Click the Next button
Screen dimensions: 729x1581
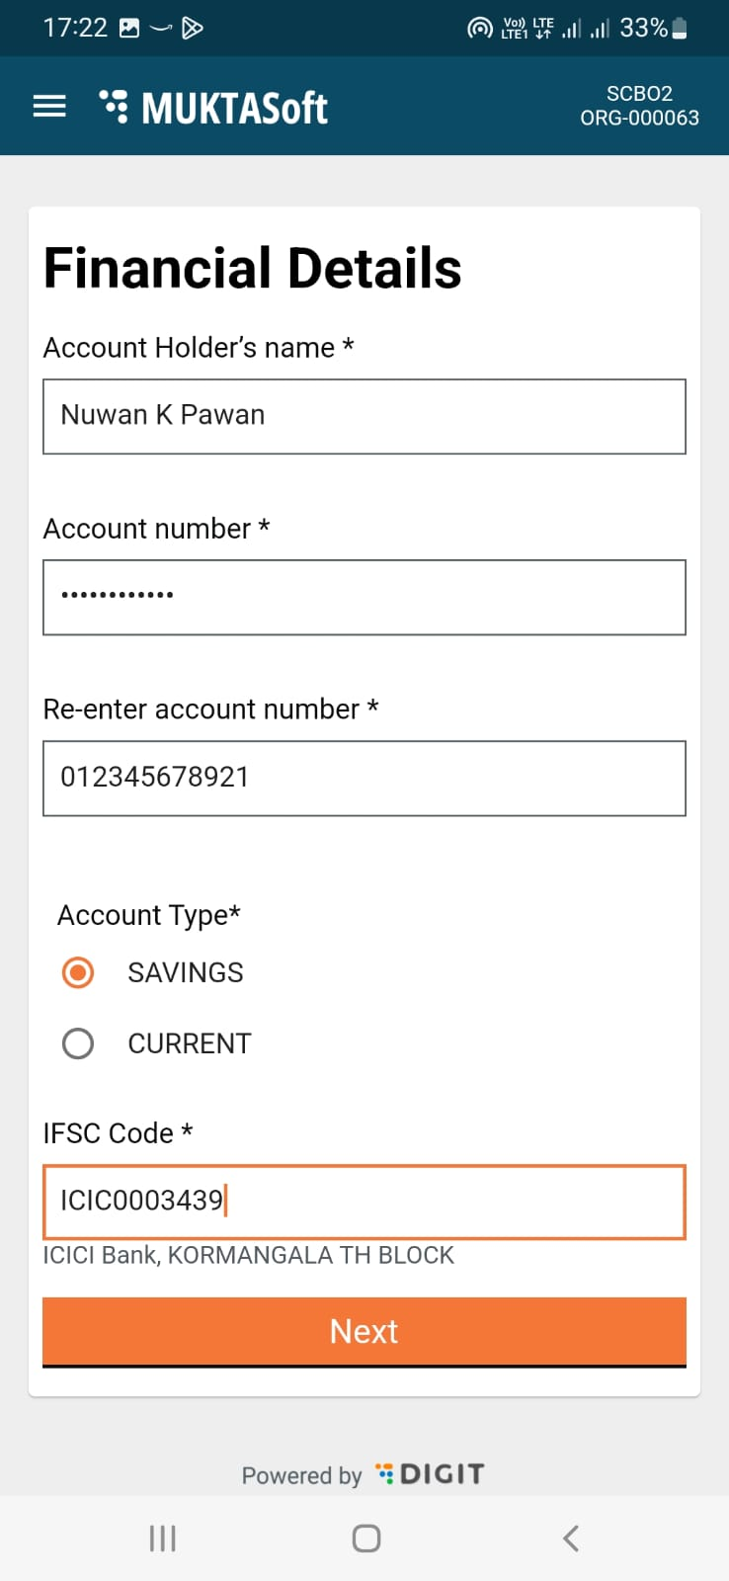point(364,1331)
